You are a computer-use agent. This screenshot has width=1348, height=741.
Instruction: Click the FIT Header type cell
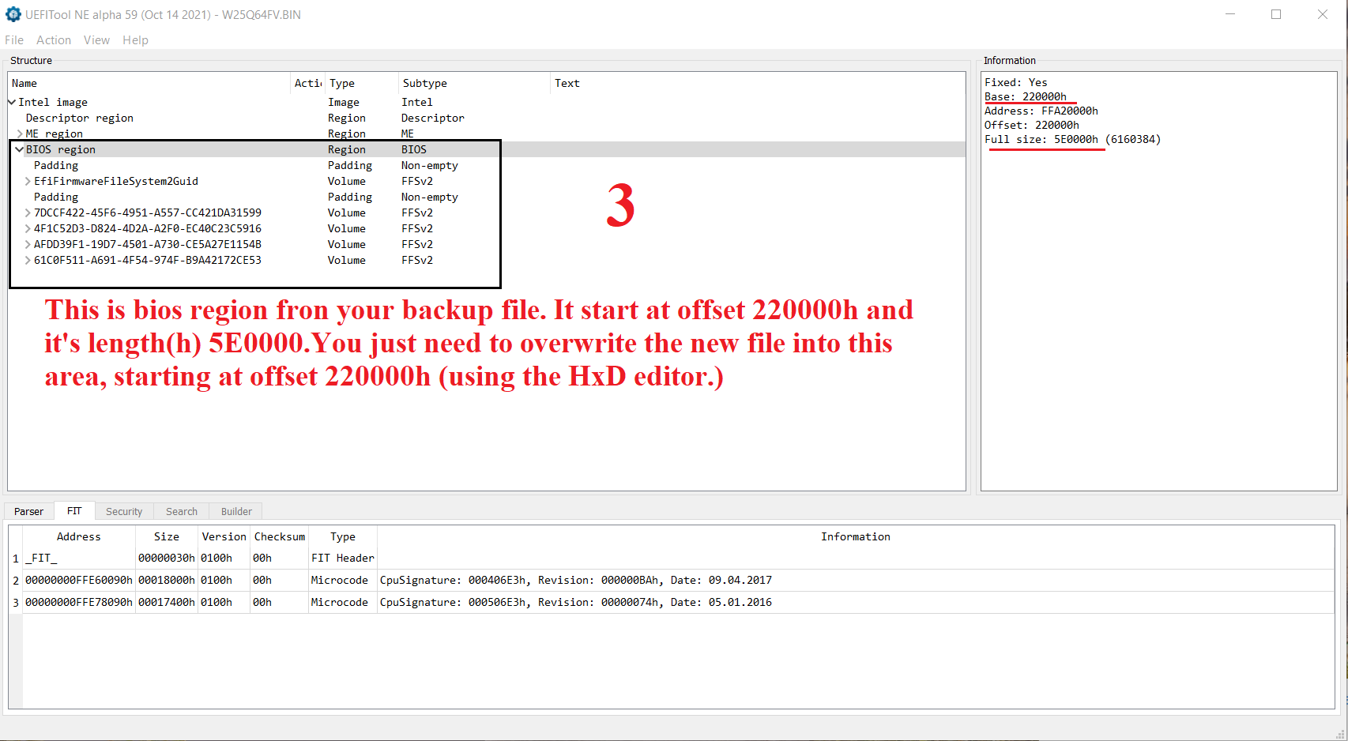pyautogui.click(x=343, y=558)
